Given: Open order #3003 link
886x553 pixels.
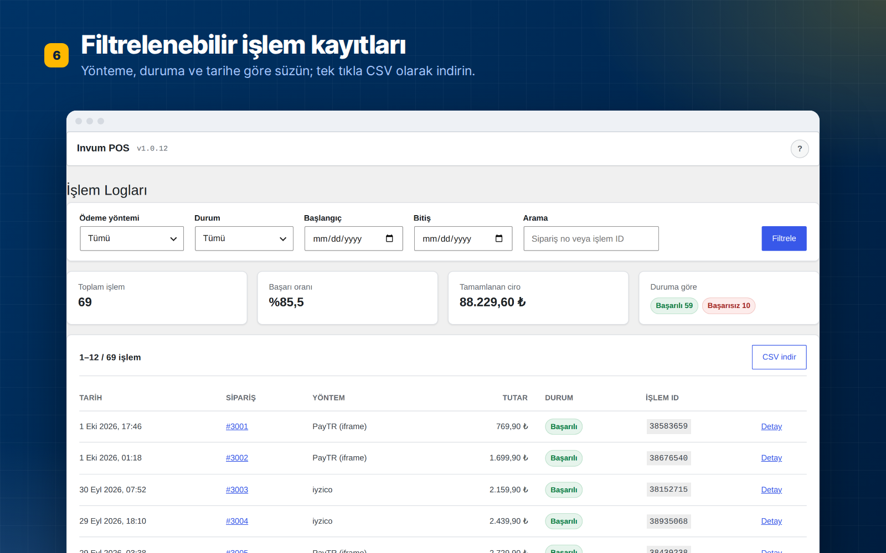Looking at the screenshot, I should click(x=237, y=490).
